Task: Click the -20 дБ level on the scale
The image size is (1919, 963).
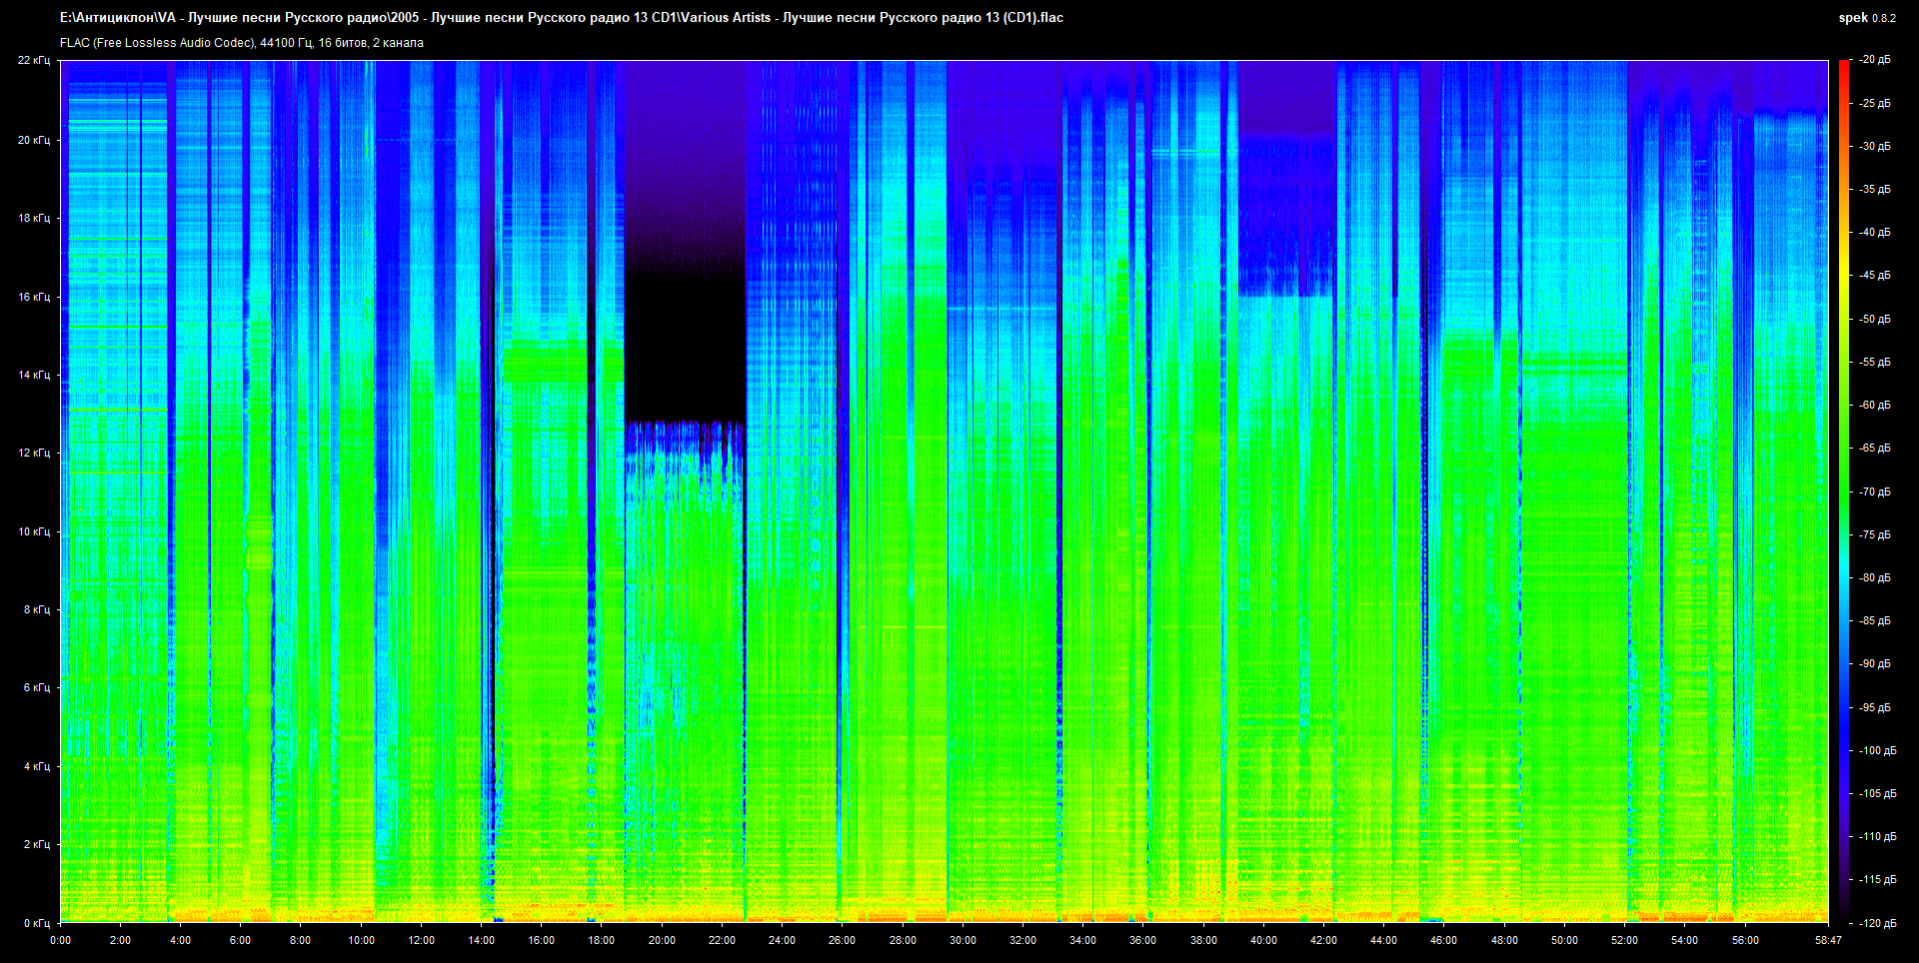Action: (1874, 60)
